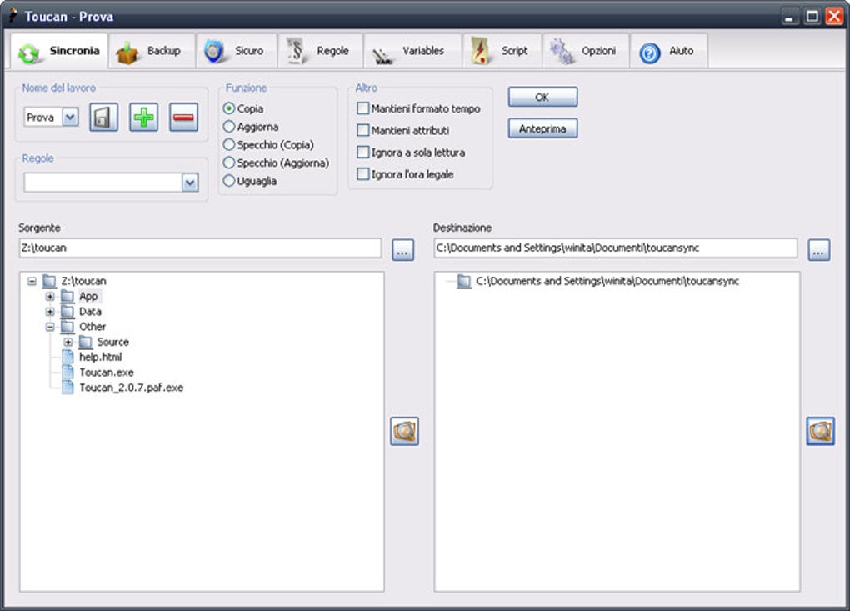Screen dimensions: 850x611
Task: Click source panel magnifier preview icon
Action: pos(404,431)
